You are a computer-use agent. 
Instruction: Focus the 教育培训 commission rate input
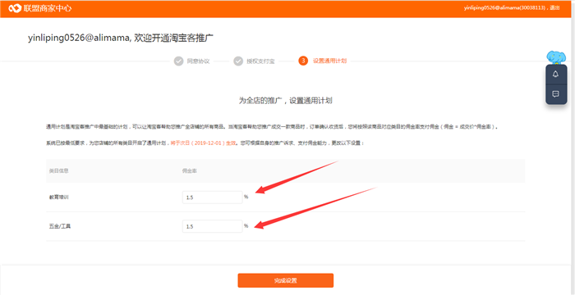click(212, 197)
